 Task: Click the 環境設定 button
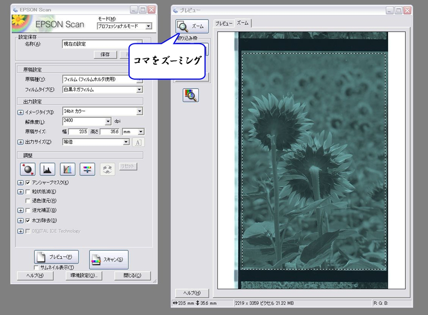tap(84, 276)
